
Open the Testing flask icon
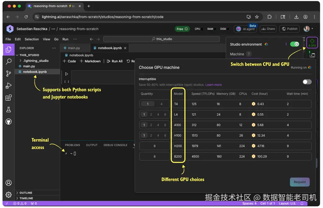tap(8, 110)
